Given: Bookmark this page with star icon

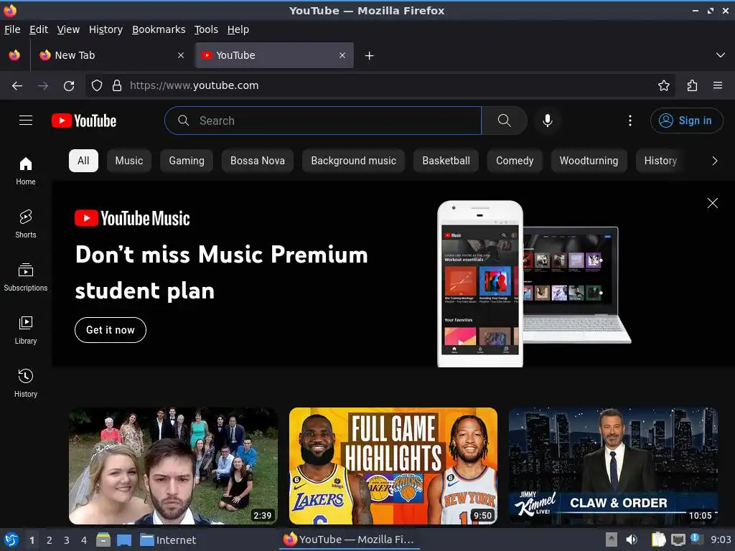Looking at the screenshot, I should pos(664,85).
